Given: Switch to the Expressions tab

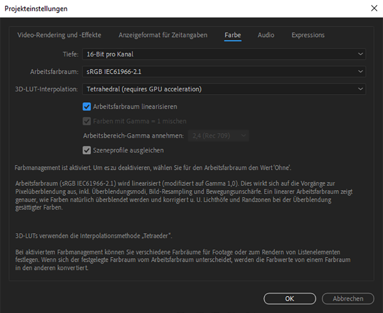Looking at the screenshot, I should [x=308, y=35].
